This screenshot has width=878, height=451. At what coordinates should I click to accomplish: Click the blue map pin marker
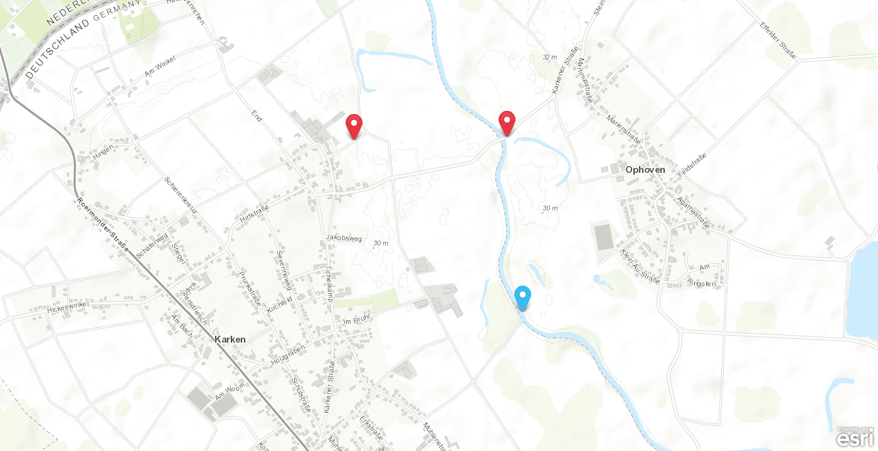(x=522, y=298)
